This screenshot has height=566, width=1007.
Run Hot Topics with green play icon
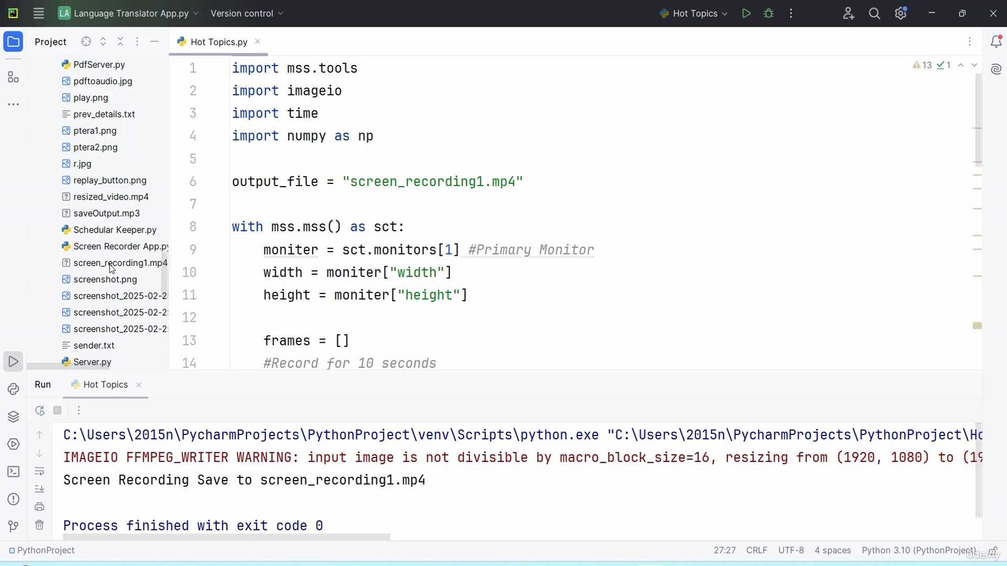click(746, 14)
